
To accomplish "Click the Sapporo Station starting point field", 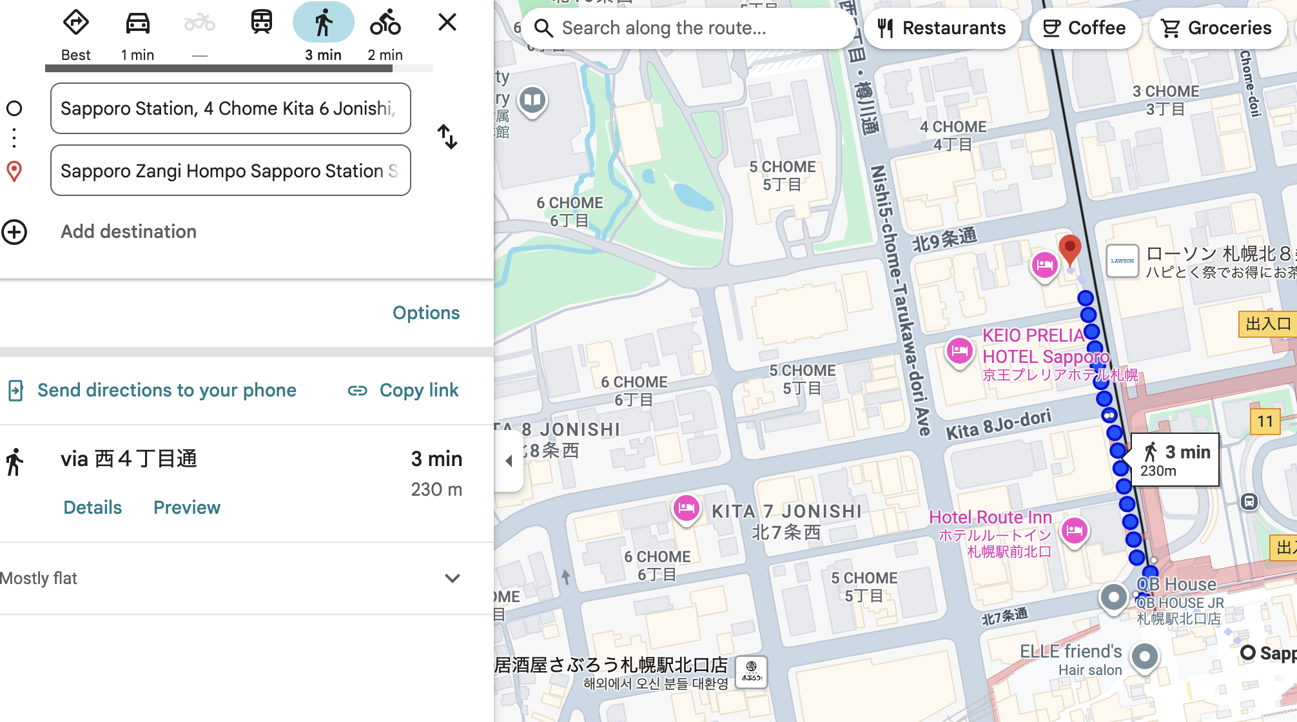I will point(230,108).
